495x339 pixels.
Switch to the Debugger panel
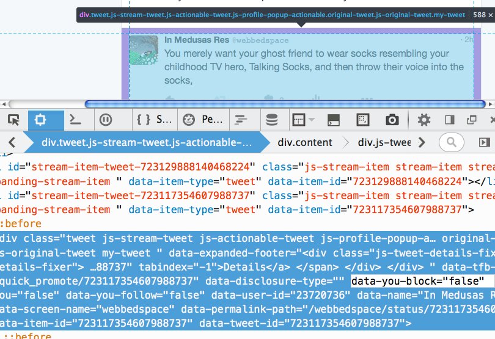point(106,120)
